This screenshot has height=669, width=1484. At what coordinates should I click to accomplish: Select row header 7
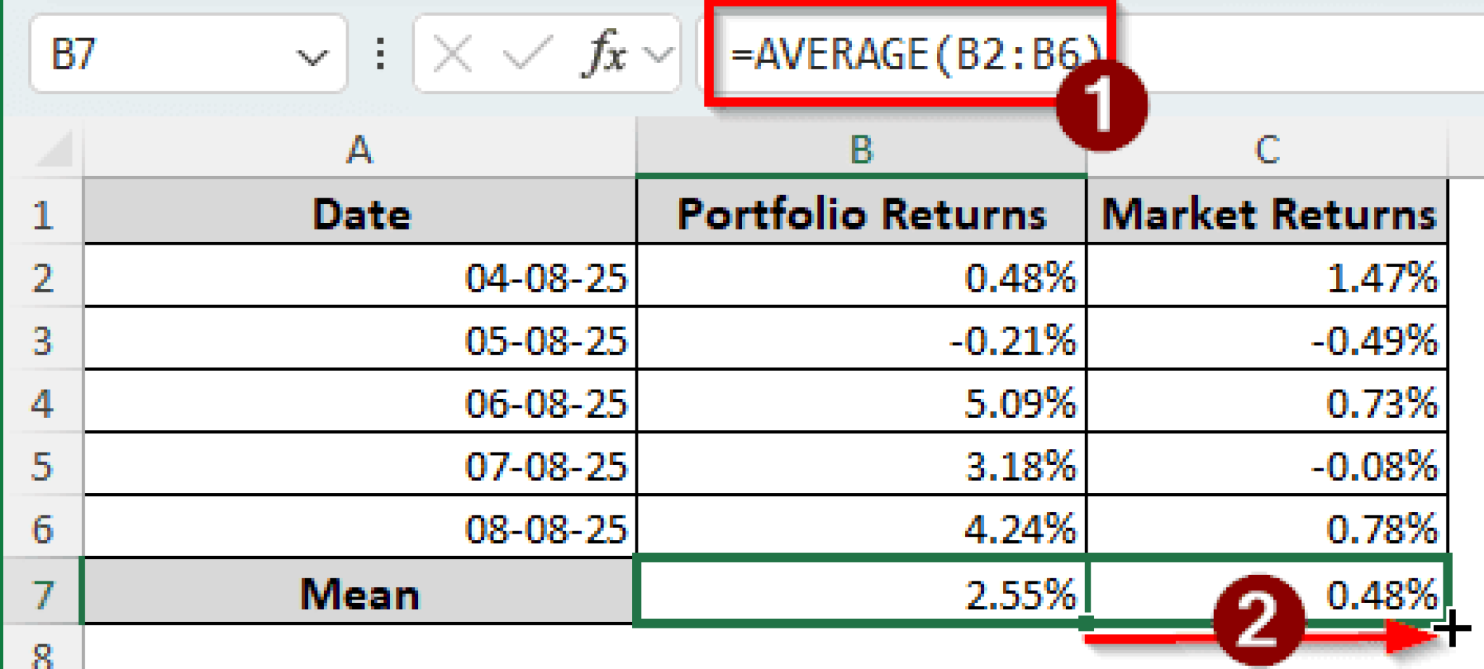[45, 595]
